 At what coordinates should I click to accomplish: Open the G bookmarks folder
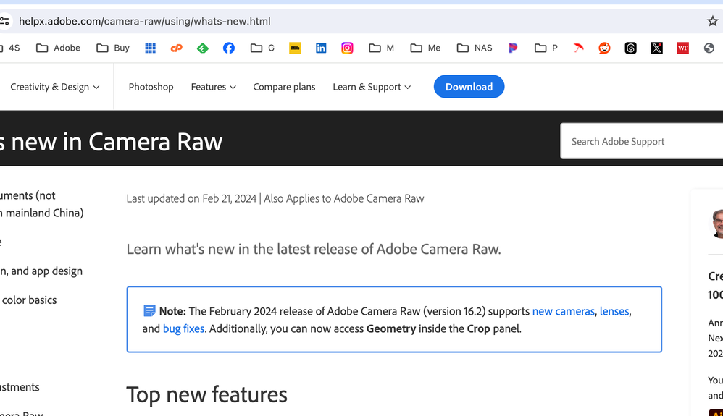pyautogui.click(x=262, y=48)
